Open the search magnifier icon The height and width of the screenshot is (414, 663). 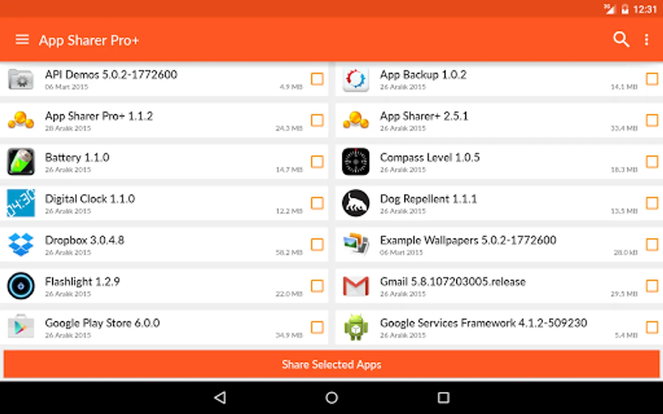pyautogui.click(x=621, y=40)
